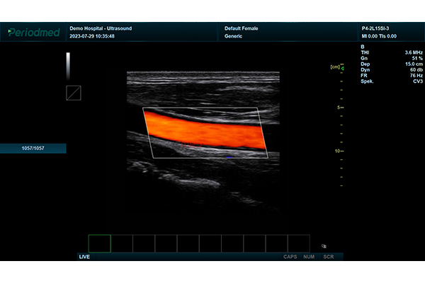This screenshot has height=283, width=425.
Task: Select the green-highlighted first thumbnail slot
Action: pyautogui.click(x=100, y=243)
